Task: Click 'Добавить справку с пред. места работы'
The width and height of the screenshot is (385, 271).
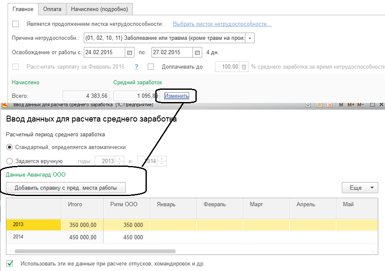Action: pos(66,188)
